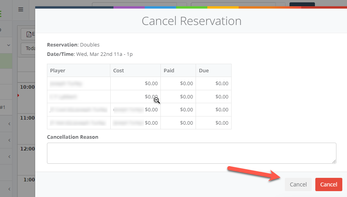Click the dark button in the top bar
Viewport: 347px width, 197px height.
(302, 4)
